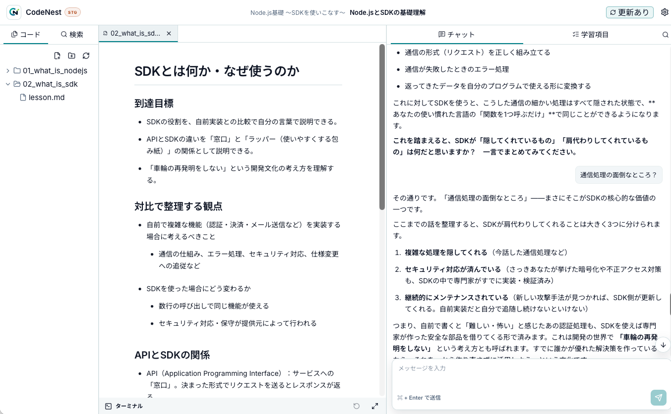Close the 02_what_is_sd... editor tab
The width and height of the screenshot is (671, 414).
pyautogui.click(x=169, y=34)
